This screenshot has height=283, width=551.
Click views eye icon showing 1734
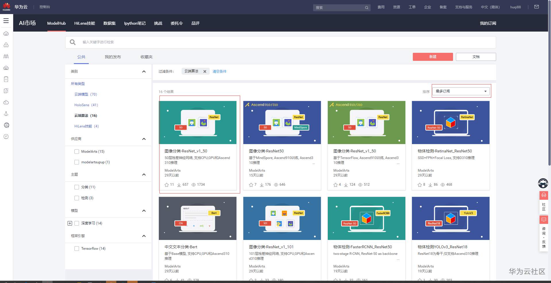pos(194,185)
